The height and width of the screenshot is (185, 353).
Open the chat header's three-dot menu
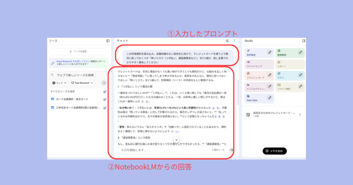pos(234,41)
